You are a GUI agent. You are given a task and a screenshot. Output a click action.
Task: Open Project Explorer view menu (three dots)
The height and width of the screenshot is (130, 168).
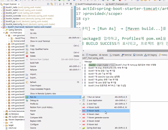[x=64, y=4]
